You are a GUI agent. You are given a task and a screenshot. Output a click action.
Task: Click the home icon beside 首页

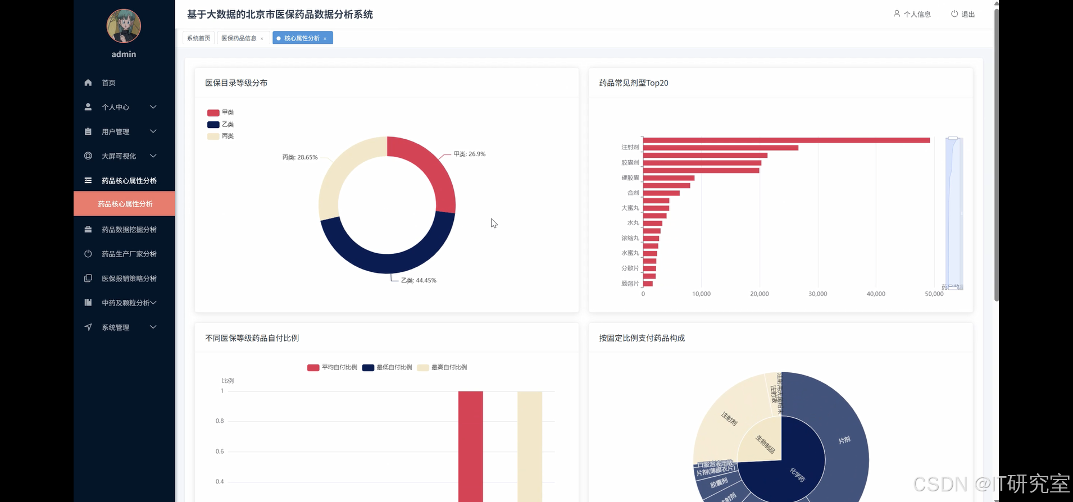click(88, 83)
